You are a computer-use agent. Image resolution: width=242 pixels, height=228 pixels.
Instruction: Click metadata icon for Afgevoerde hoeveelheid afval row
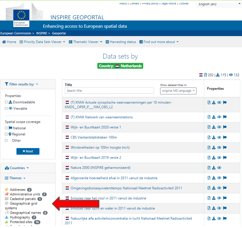(x=209, y=178)
